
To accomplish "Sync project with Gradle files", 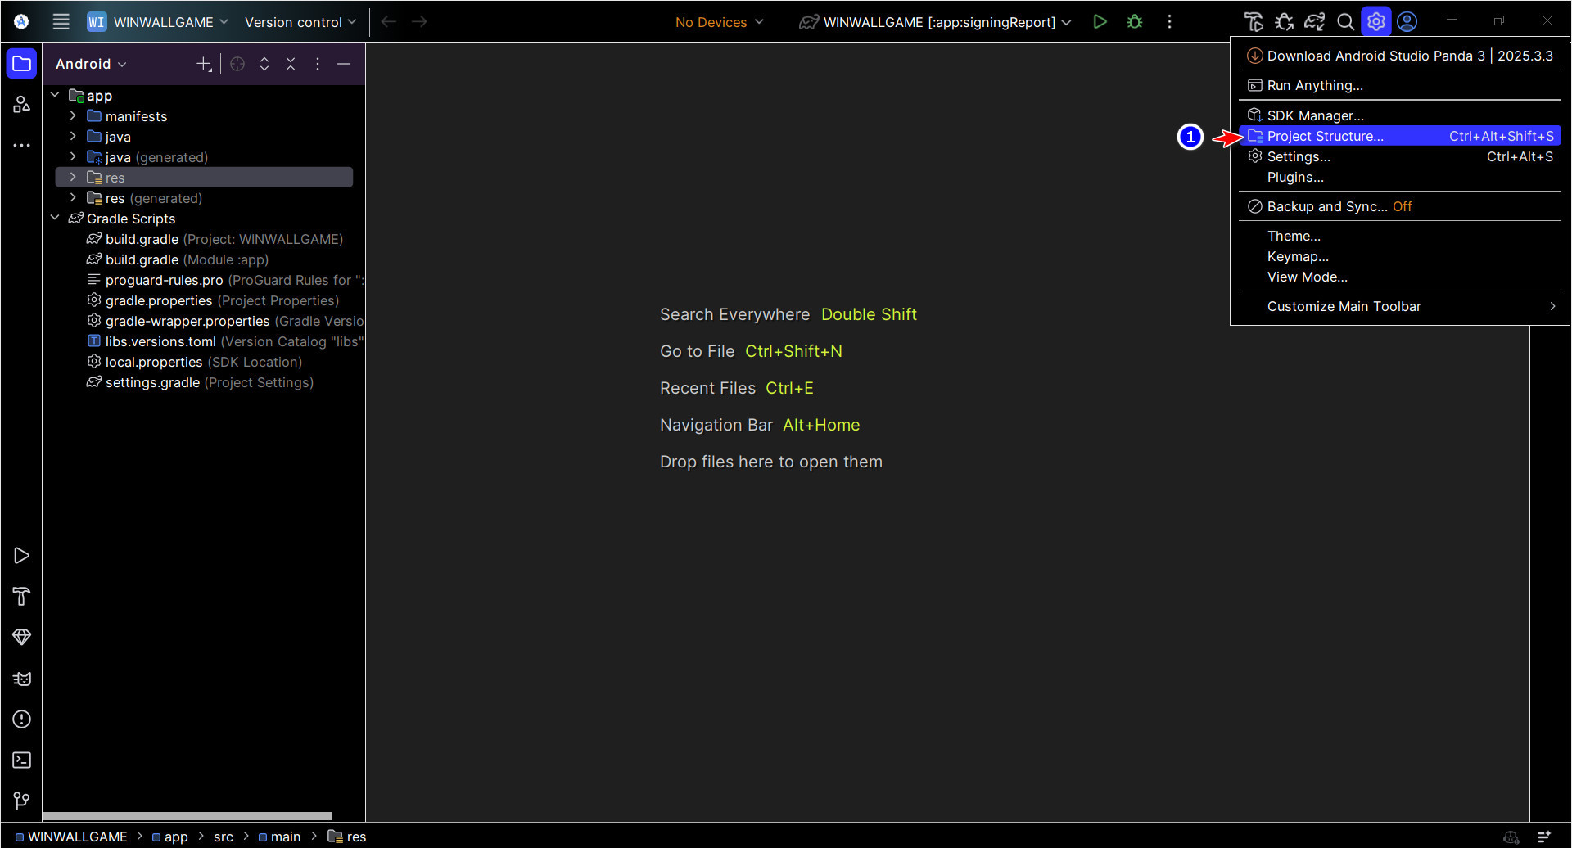I will click(x=1315, y=21).
